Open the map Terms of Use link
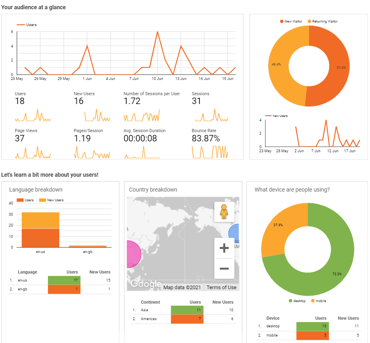The width and height of the screenshot is (370, 343). (x=221, y=287)
